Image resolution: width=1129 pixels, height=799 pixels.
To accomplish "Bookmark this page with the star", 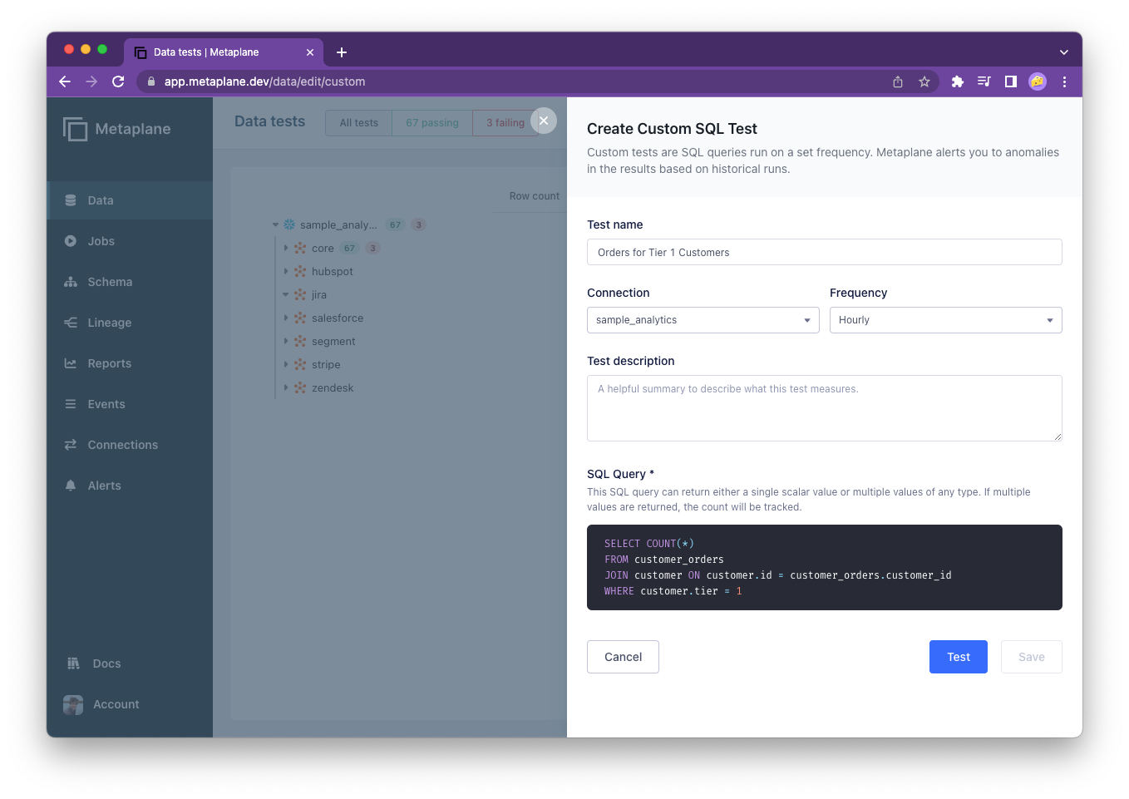I will click(x=924, y=81).
